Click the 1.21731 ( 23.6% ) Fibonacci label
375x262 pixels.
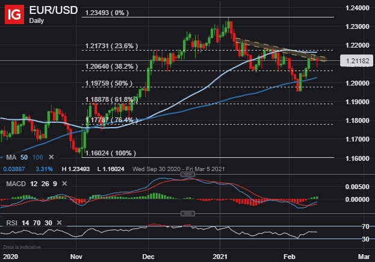(x=111, y=46)
